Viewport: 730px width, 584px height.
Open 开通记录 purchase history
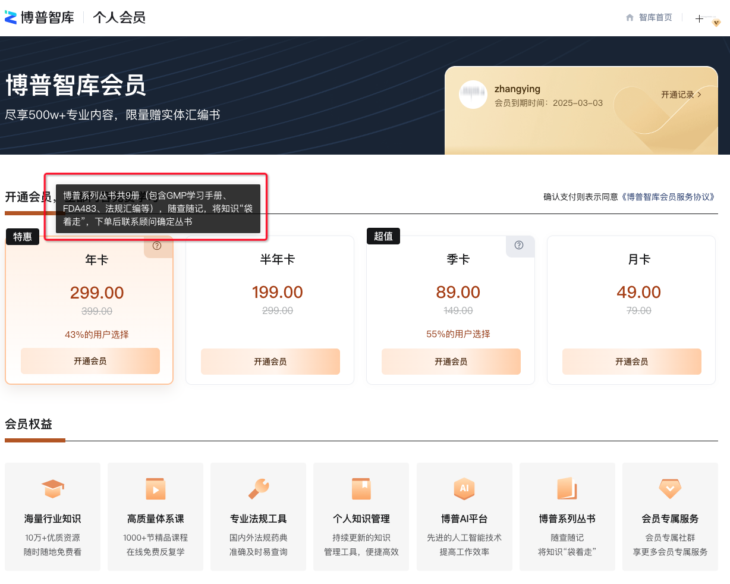pyautogui.click(x=678, y=95)
